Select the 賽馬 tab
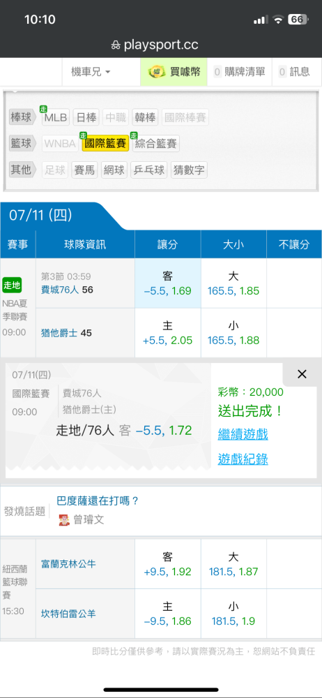 [x=85, y=170]
